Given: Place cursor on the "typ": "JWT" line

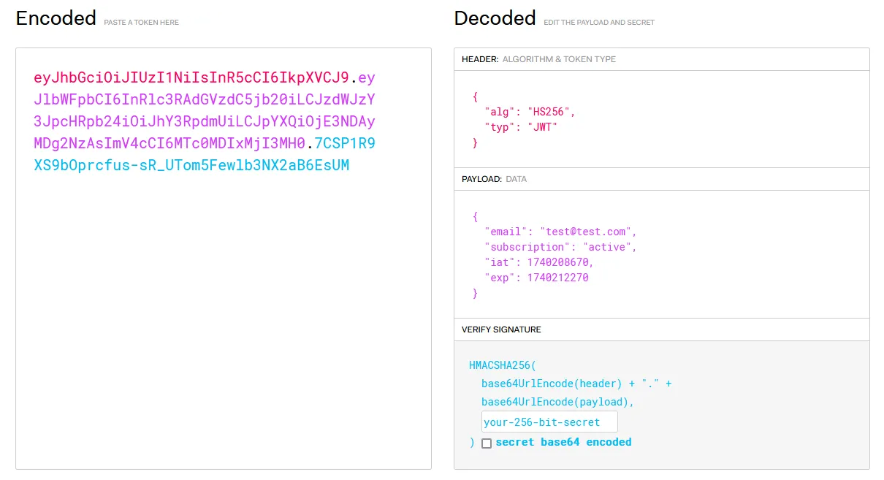Looking at the screenshot, I should [521, 127].
